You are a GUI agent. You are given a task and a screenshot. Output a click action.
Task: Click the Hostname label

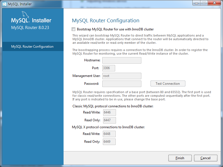(92, 60)
